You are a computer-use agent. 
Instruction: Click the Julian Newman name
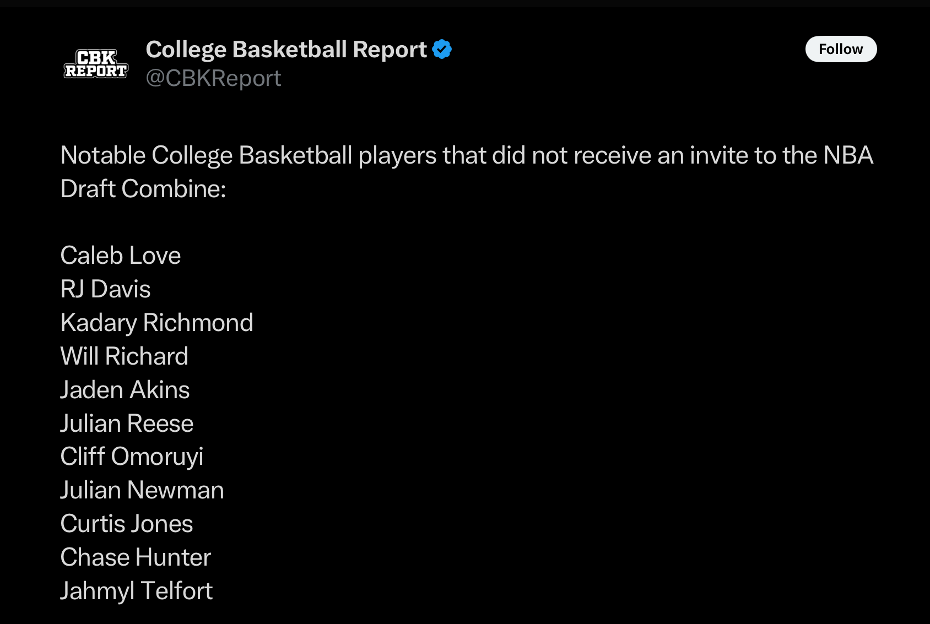[x=142, y=490]
